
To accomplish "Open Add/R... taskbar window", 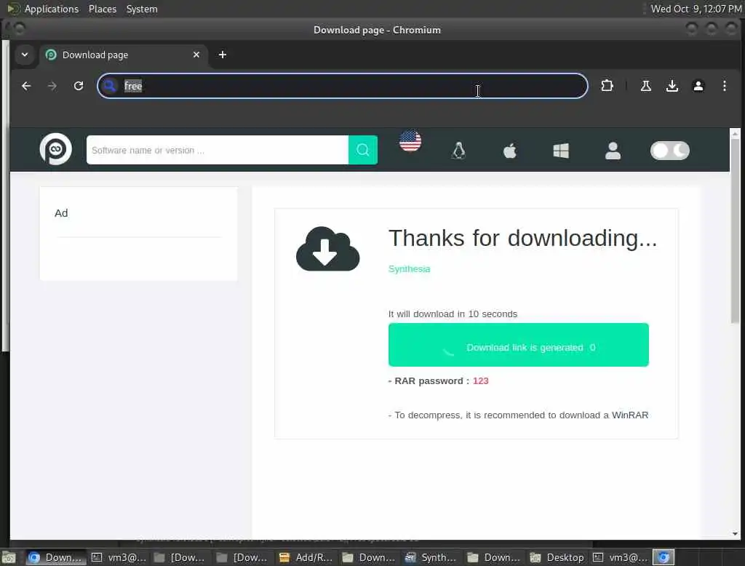I will tap(306, 557).
